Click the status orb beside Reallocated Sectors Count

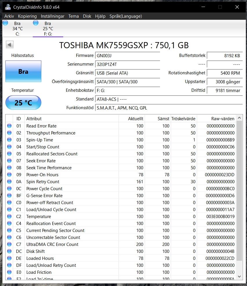[9, 154]
